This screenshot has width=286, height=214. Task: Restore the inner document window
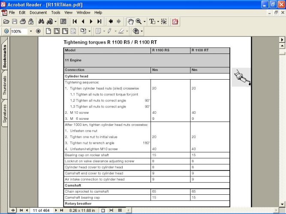(276, 12)
